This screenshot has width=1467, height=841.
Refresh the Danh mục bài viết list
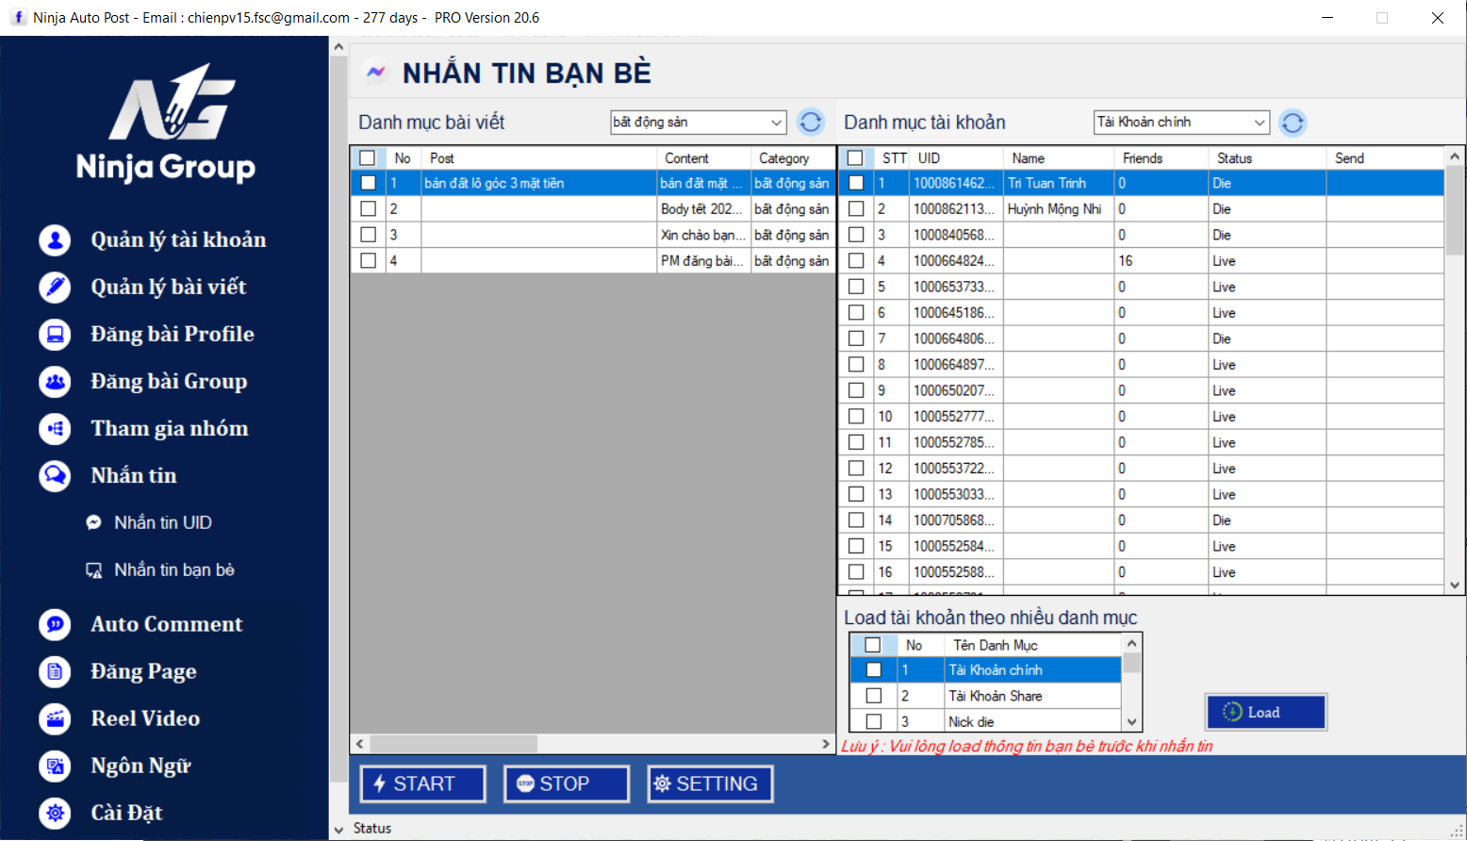tap(811, 123)
